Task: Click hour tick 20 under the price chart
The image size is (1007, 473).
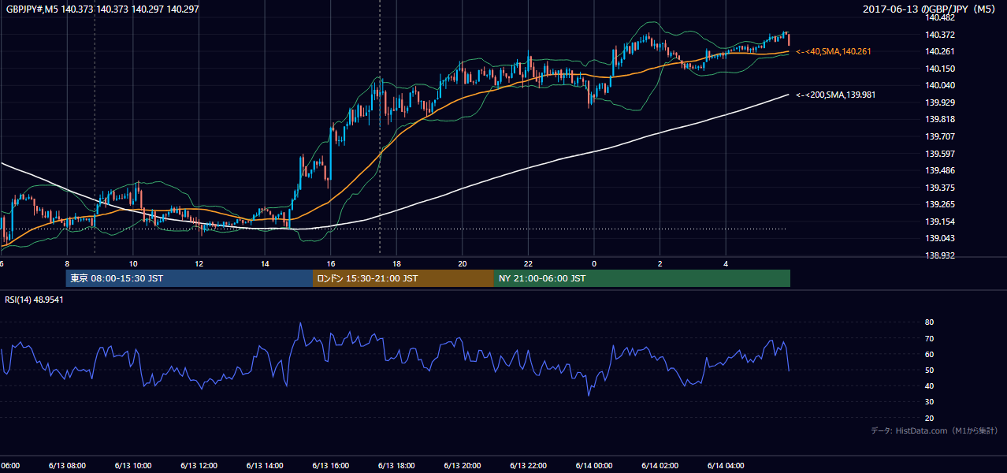Action: click(x=463, y=263)
